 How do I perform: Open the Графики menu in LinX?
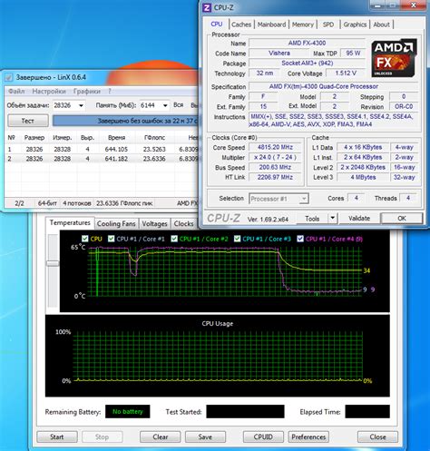pos(87,92)
